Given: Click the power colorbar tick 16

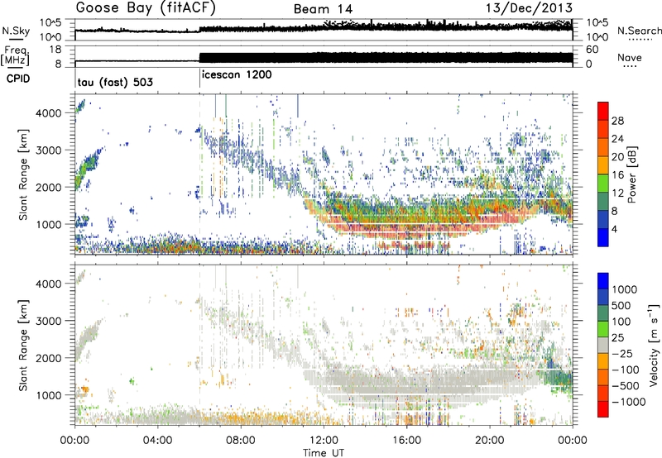Looking at the screenshot, I should [x=617, y=175].
